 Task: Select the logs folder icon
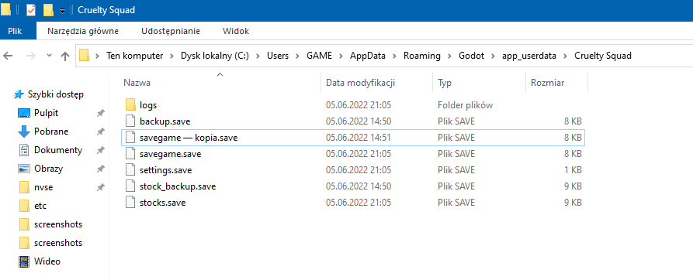point(130,104)
